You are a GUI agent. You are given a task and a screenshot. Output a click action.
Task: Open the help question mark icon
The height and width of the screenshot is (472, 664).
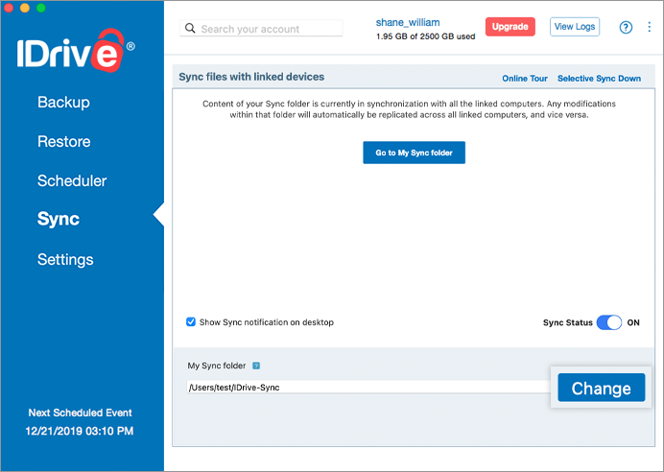626,28
